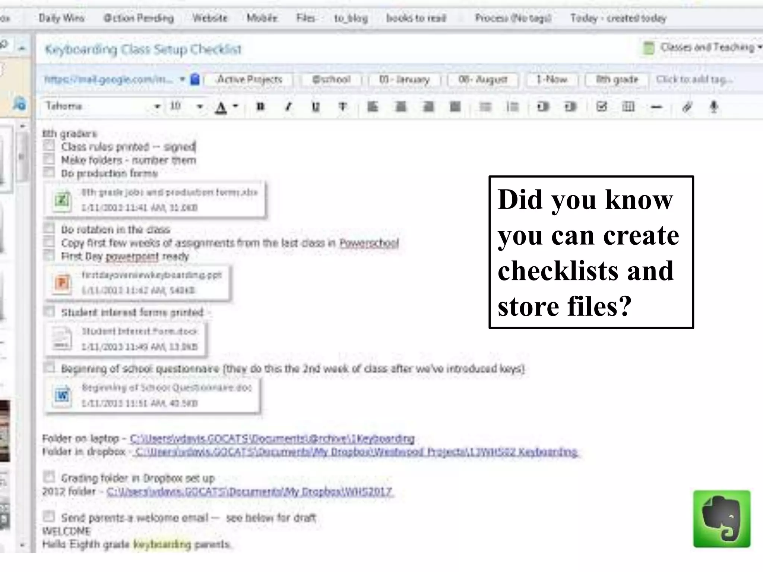Image resolution: width=763 pixels, height=572 pixels.
Task: Check First Day powerpoint ready
Action: [49, 255]
